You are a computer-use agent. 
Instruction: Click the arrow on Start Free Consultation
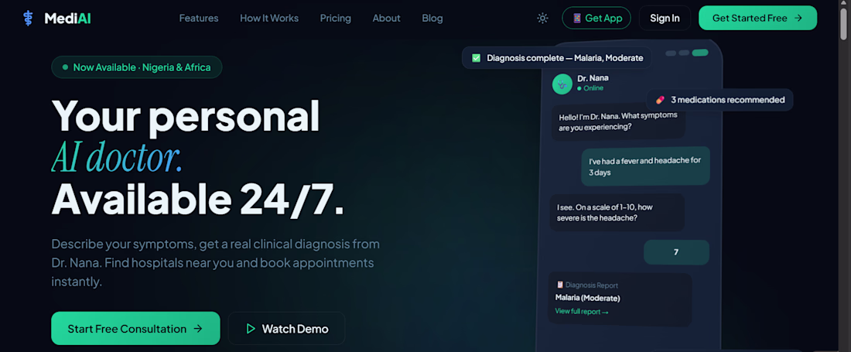coord(199,329)
